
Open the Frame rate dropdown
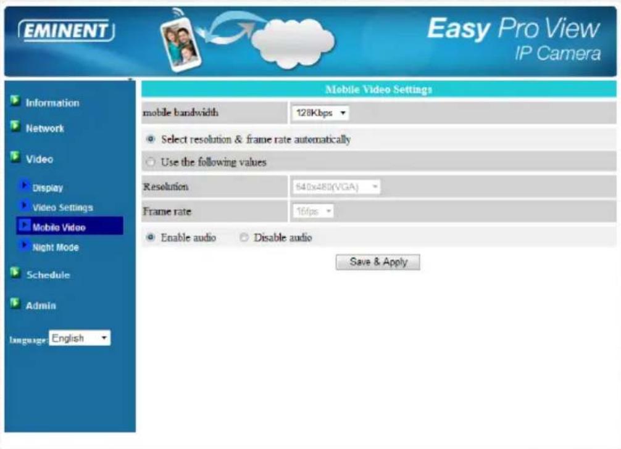(x=313, y=212)
